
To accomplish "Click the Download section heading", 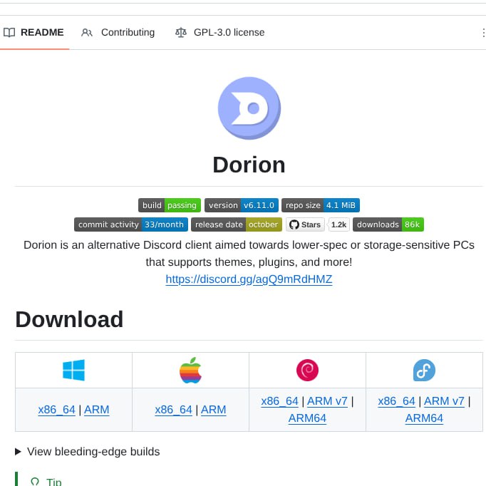I will pyautogui.click(x=69, y=319).
